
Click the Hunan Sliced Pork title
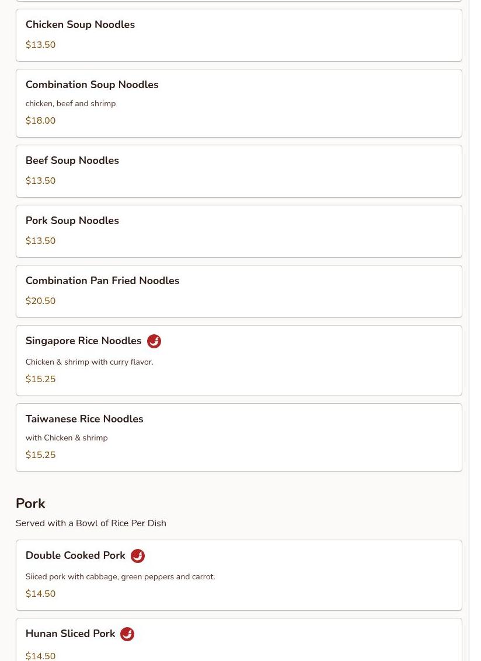(70, 634)
